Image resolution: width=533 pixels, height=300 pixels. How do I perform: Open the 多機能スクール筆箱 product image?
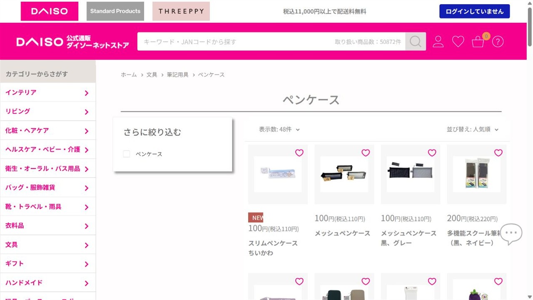point(477,174)
